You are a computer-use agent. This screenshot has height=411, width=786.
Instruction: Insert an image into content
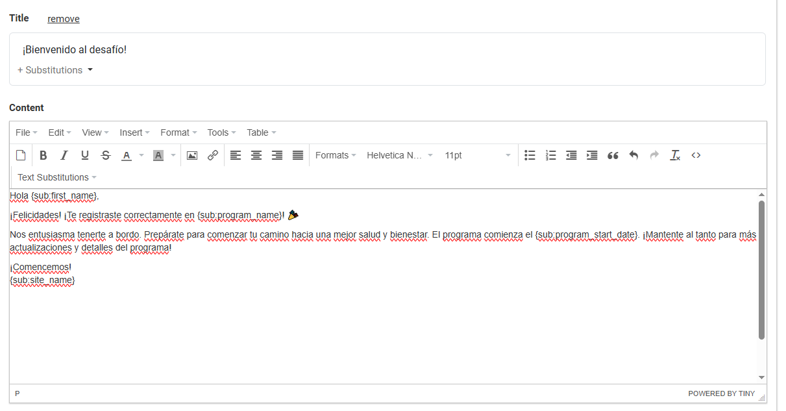192,155
